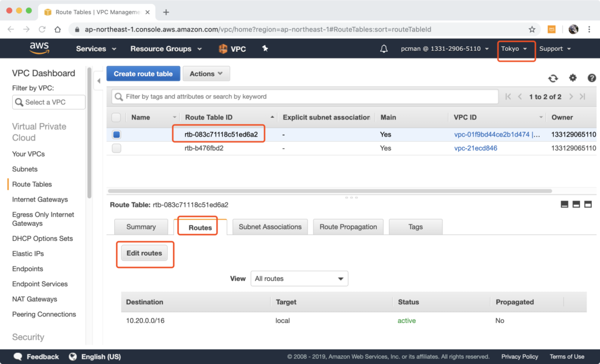Maximize the details pane layout icon
The height and width of the screenshot is (364, 600).
588,205
